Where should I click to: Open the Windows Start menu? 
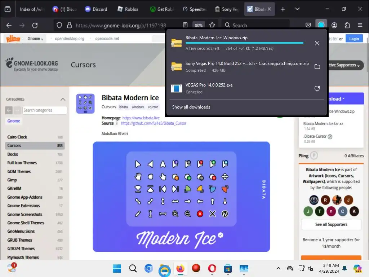pos(117,268)
